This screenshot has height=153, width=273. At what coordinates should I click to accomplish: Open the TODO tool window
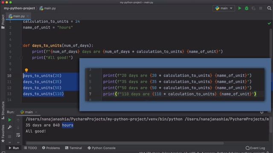point(30,148)
